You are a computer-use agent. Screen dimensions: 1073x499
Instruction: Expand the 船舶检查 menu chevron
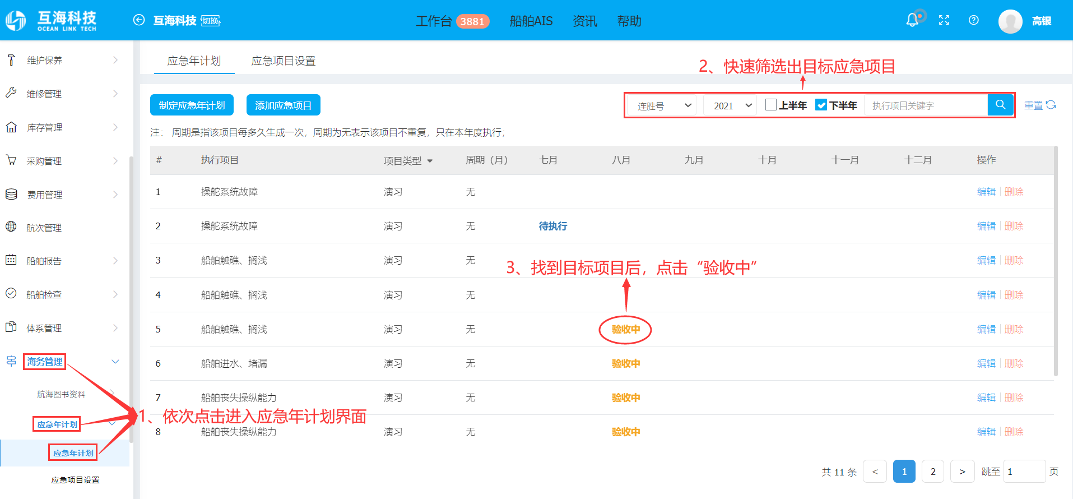(x=115, y=294)
